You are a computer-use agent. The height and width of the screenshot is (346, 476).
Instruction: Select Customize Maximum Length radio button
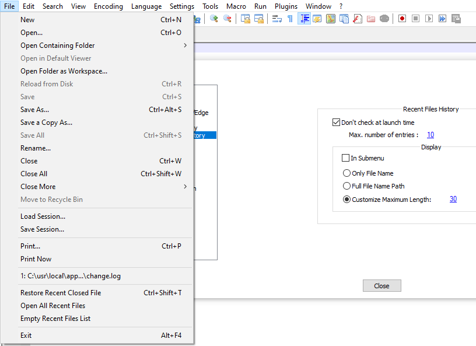point(346,200)
